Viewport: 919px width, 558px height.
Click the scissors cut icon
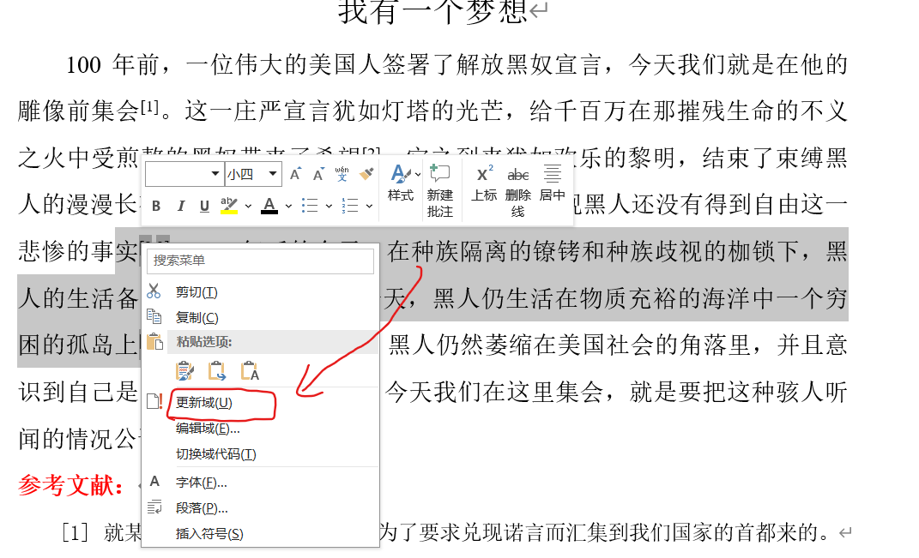click(154, 291)
